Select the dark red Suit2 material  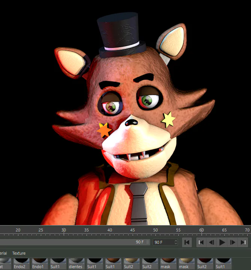[205, 264]
